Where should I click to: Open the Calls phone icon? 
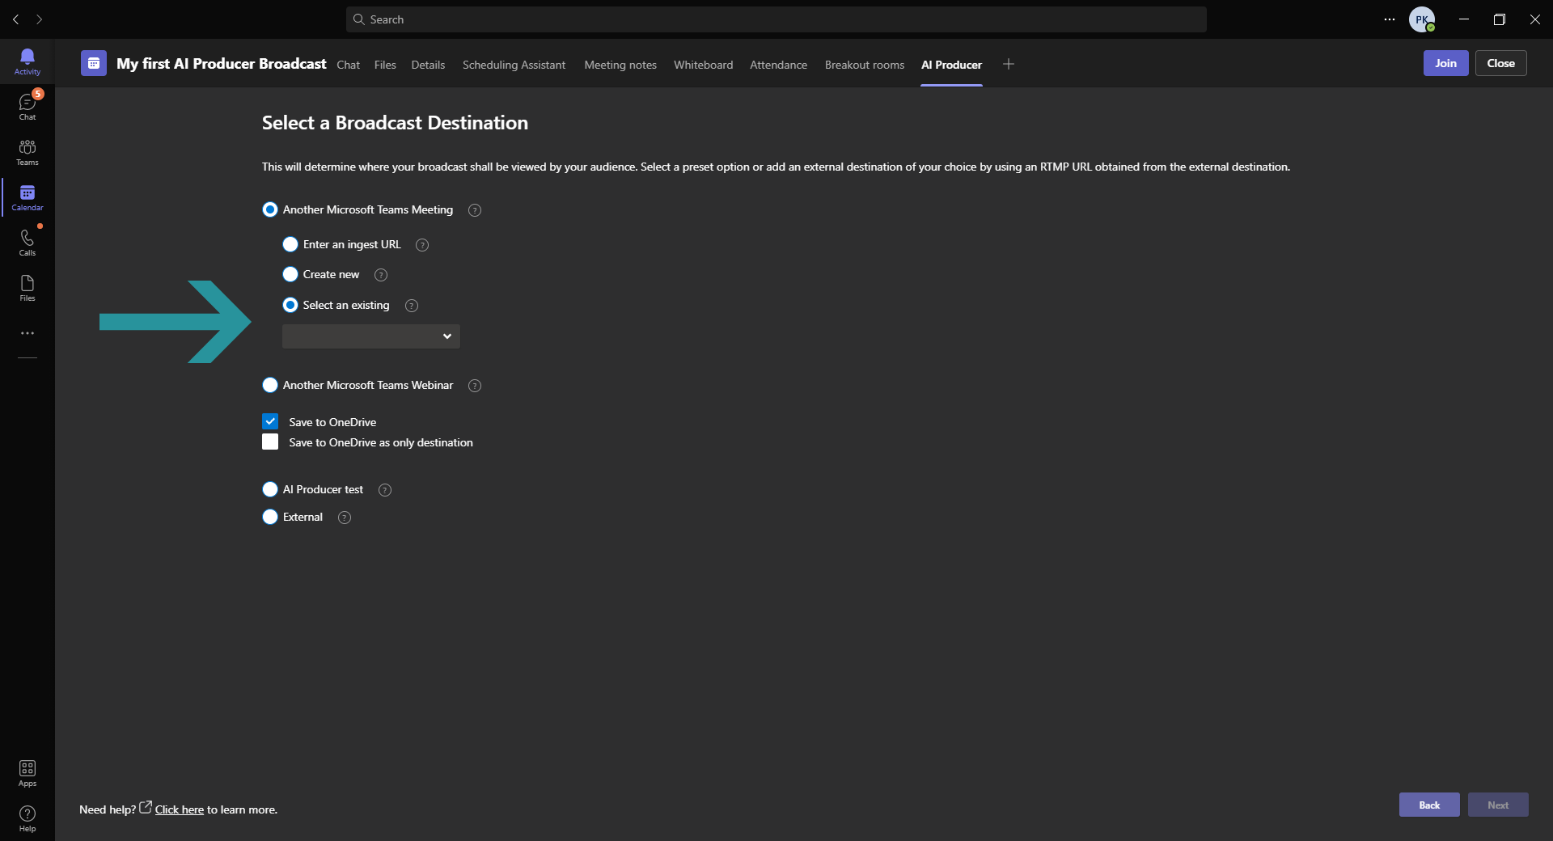(x=28, y=243)
